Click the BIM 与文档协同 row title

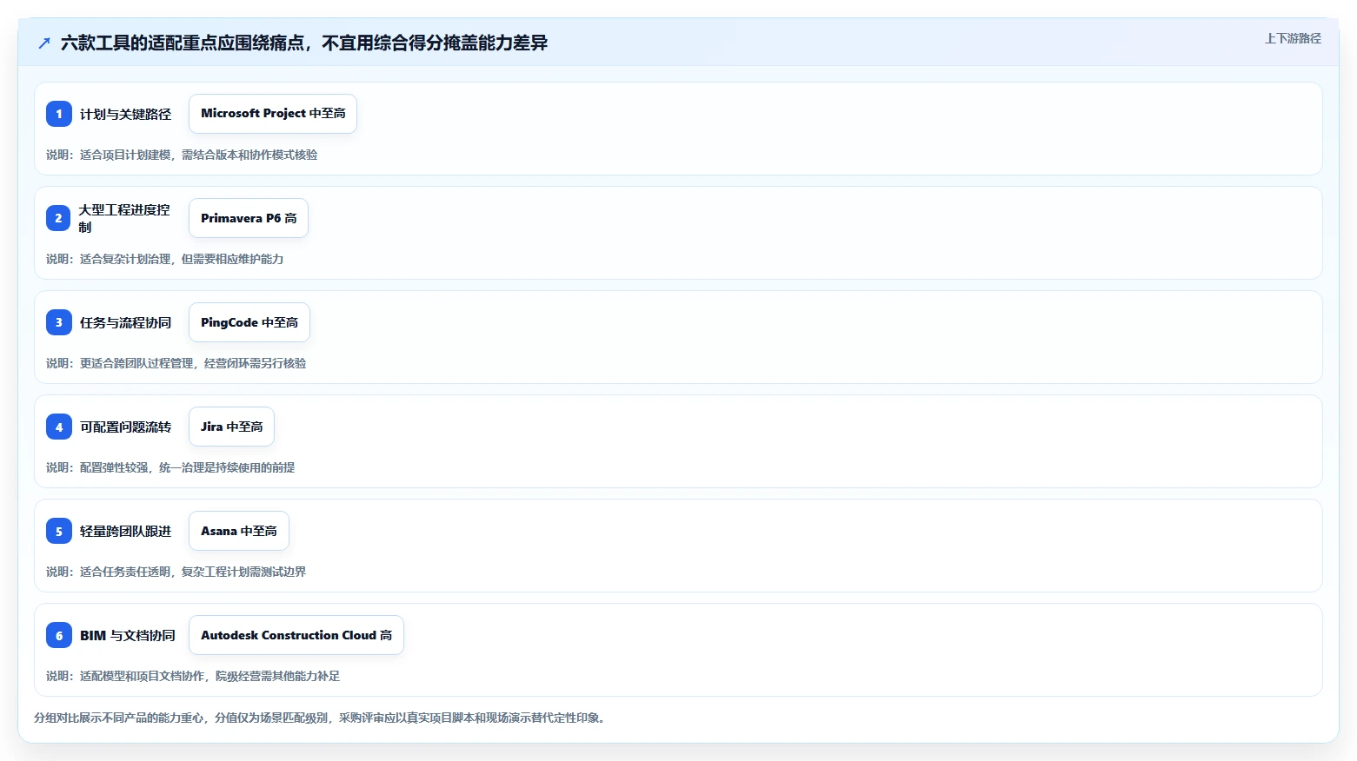click(128, 635)
